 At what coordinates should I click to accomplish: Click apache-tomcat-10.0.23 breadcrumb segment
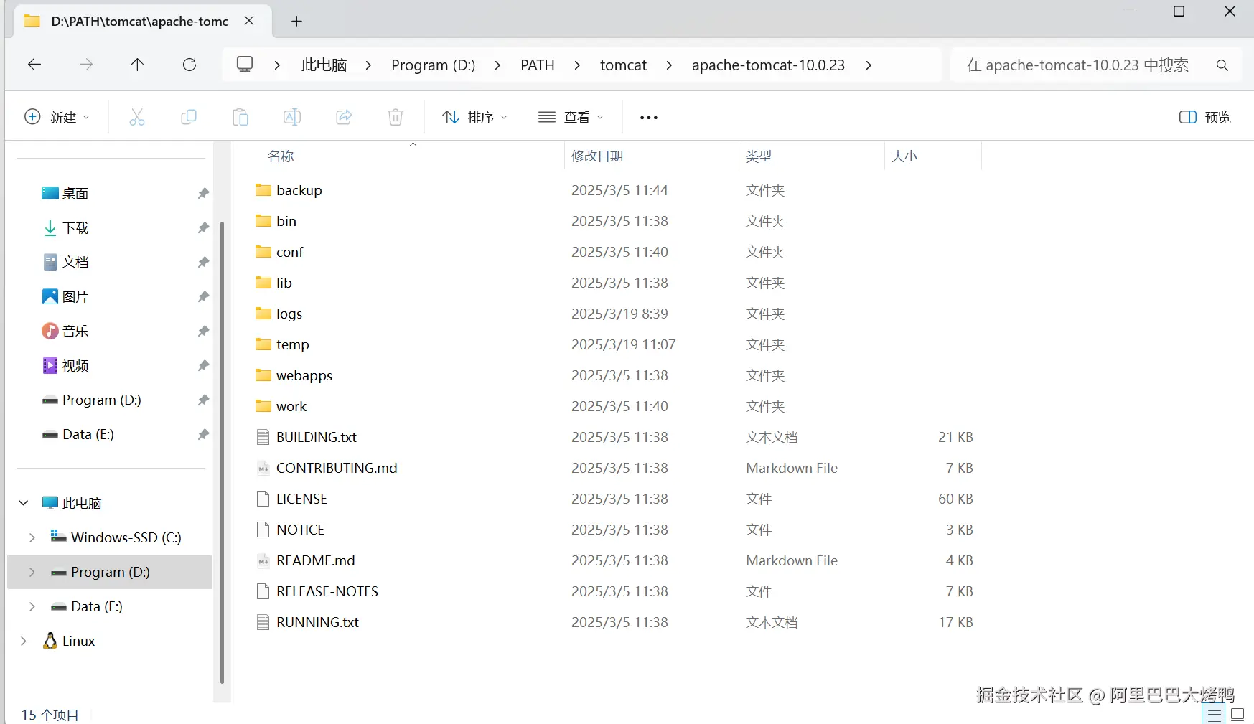tap(768, 65)
